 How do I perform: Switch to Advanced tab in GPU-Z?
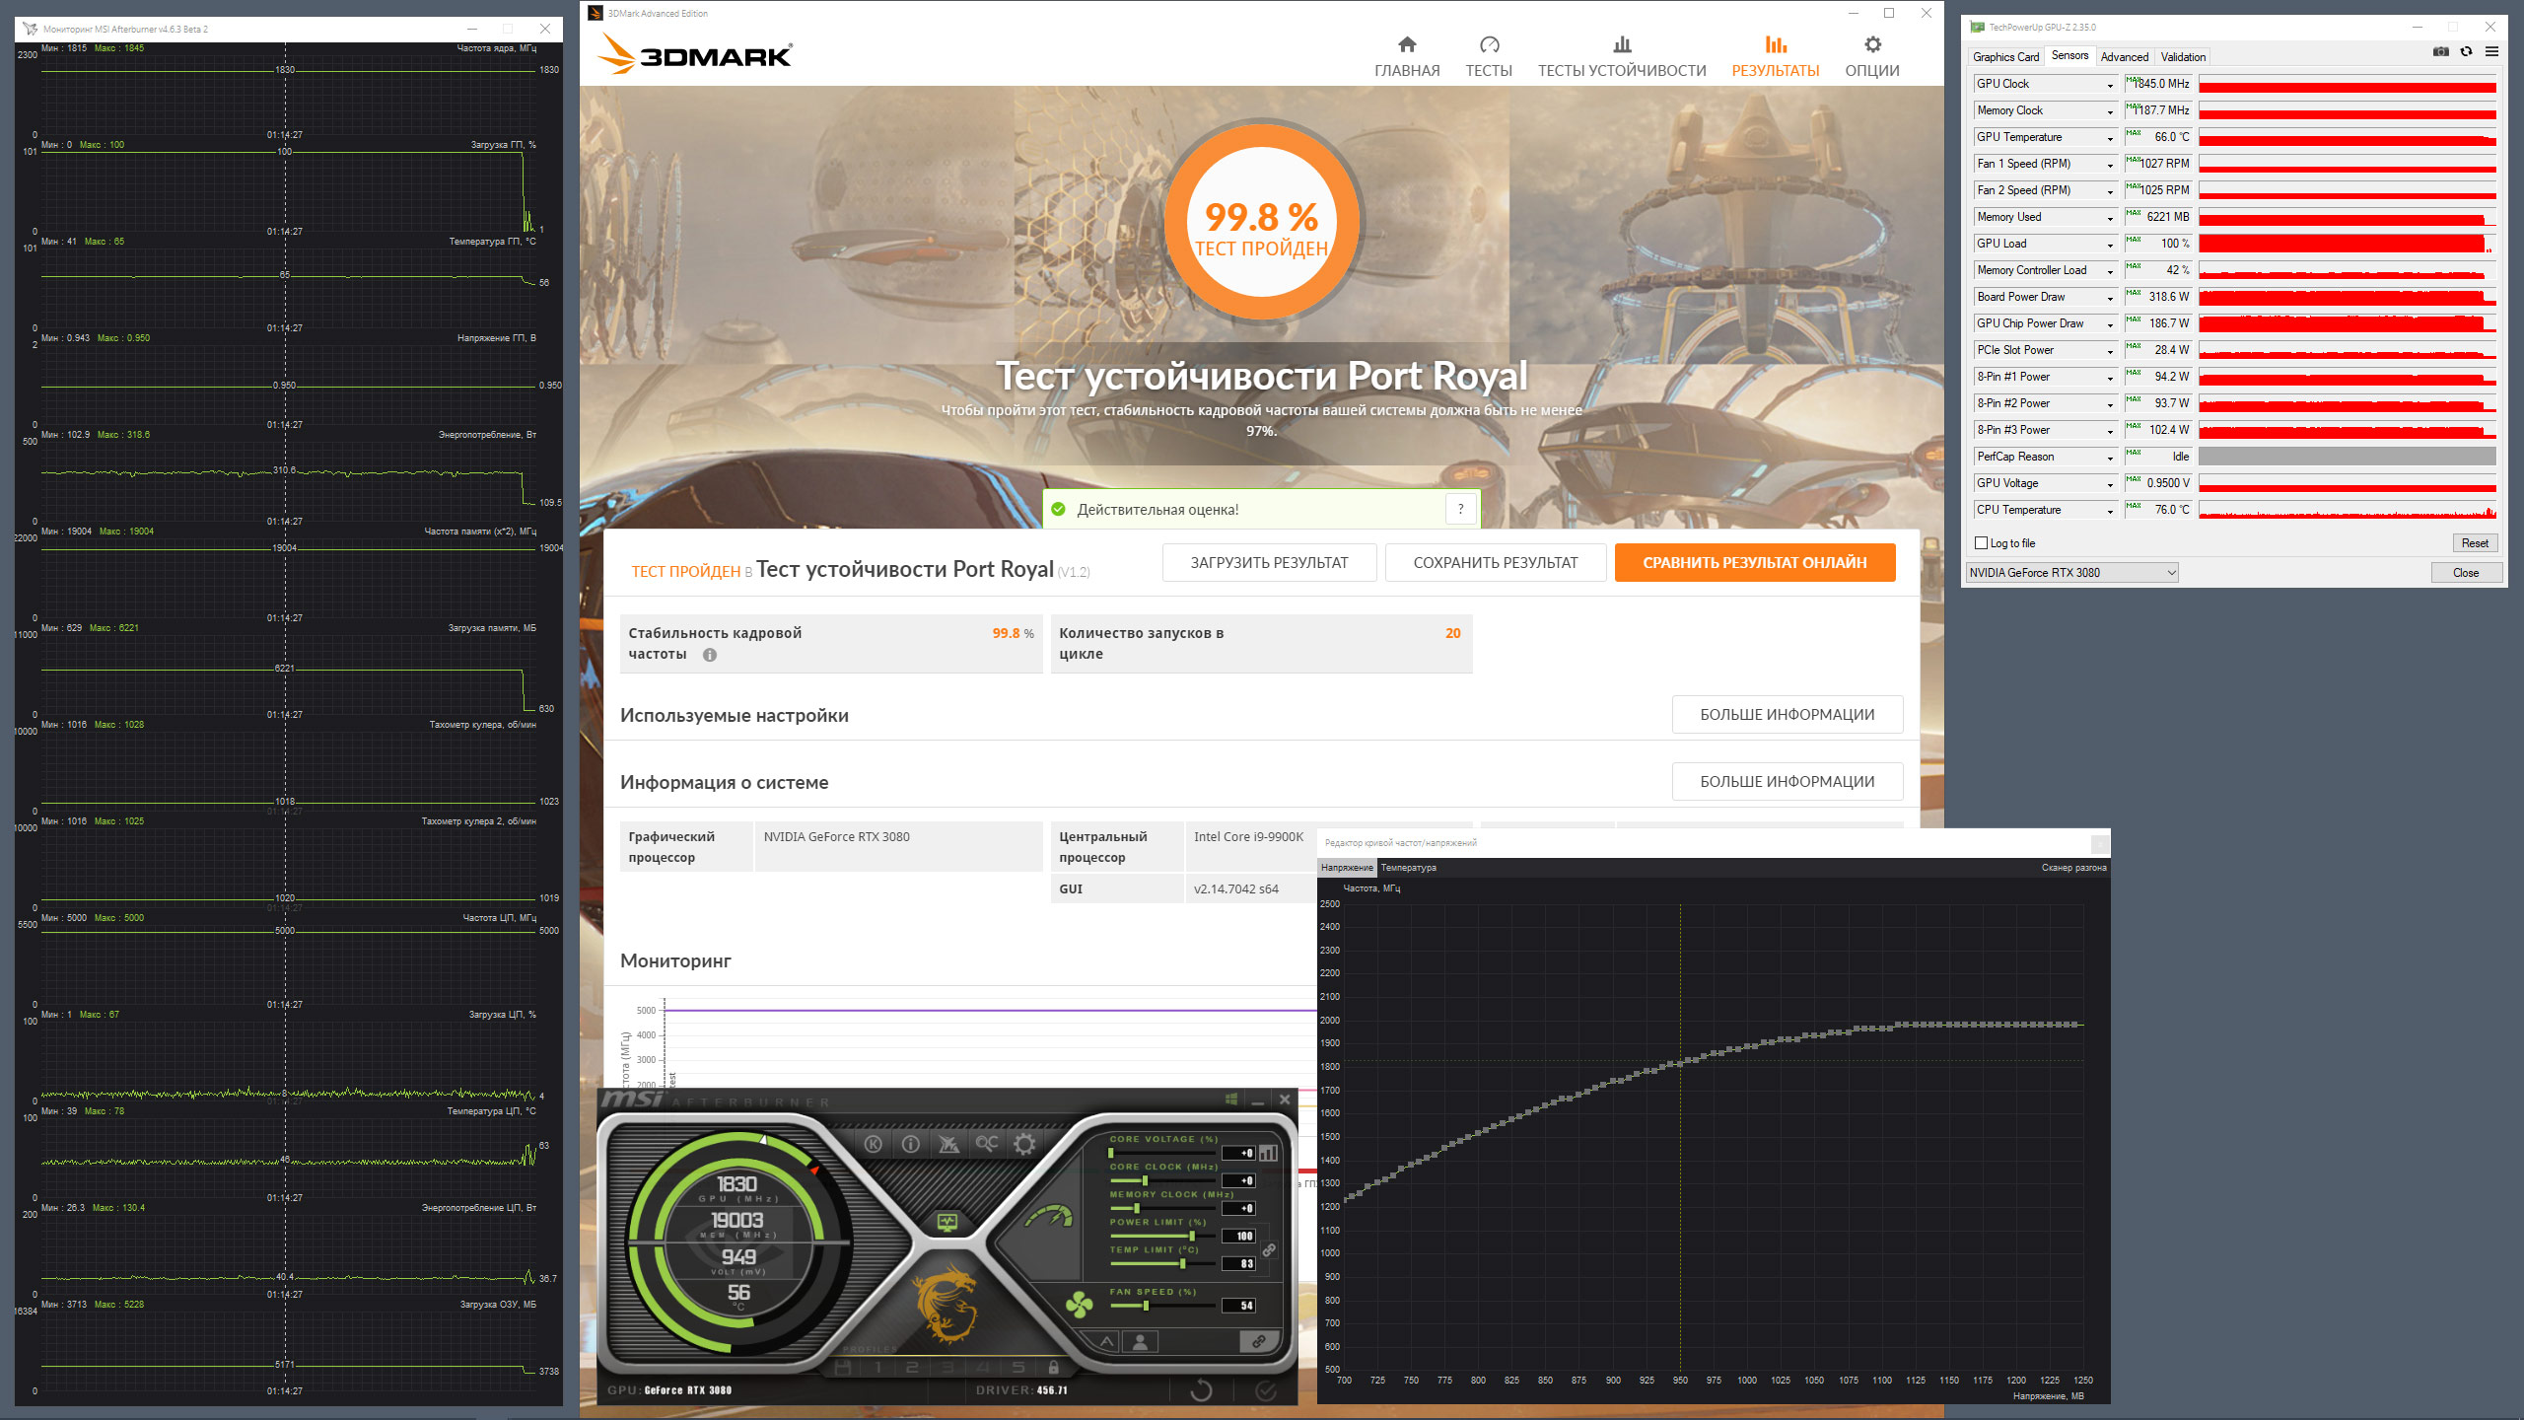tap(2124, 57)
